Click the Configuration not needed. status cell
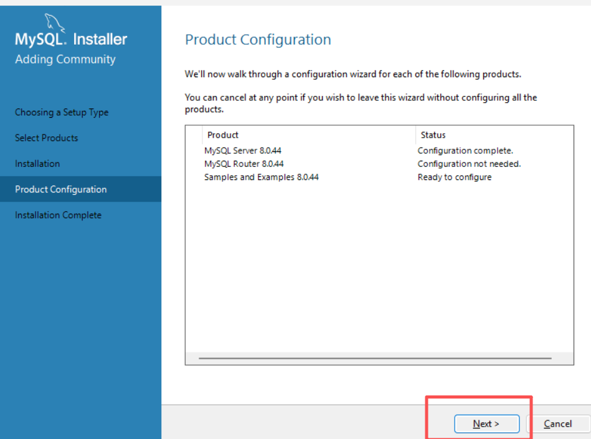Image resolution: width=591 pixels, height=439 pixels. pyautogui.click(x=470, y=164)
